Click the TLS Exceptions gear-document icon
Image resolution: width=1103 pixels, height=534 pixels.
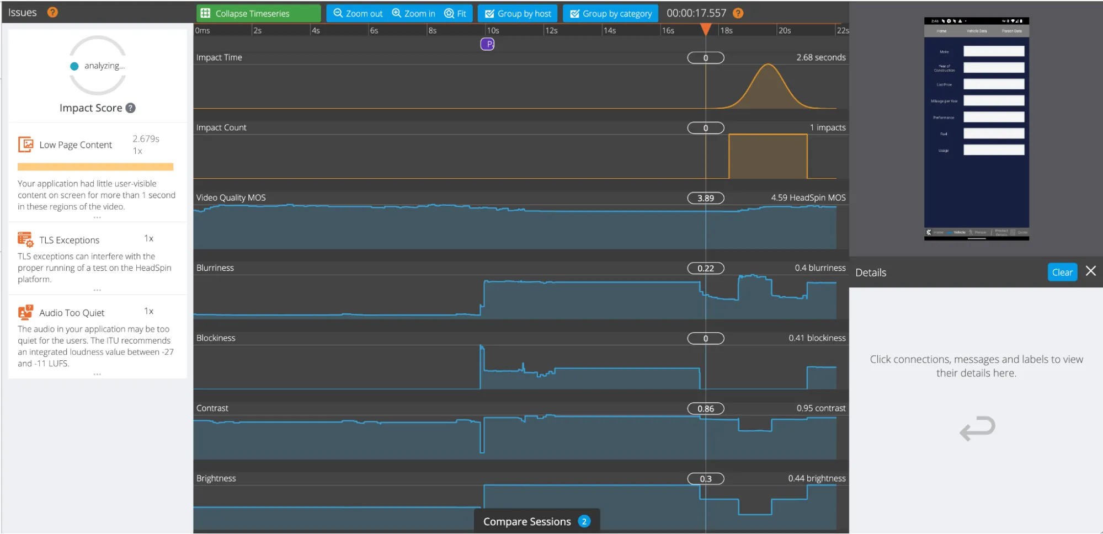click(25, 239)
